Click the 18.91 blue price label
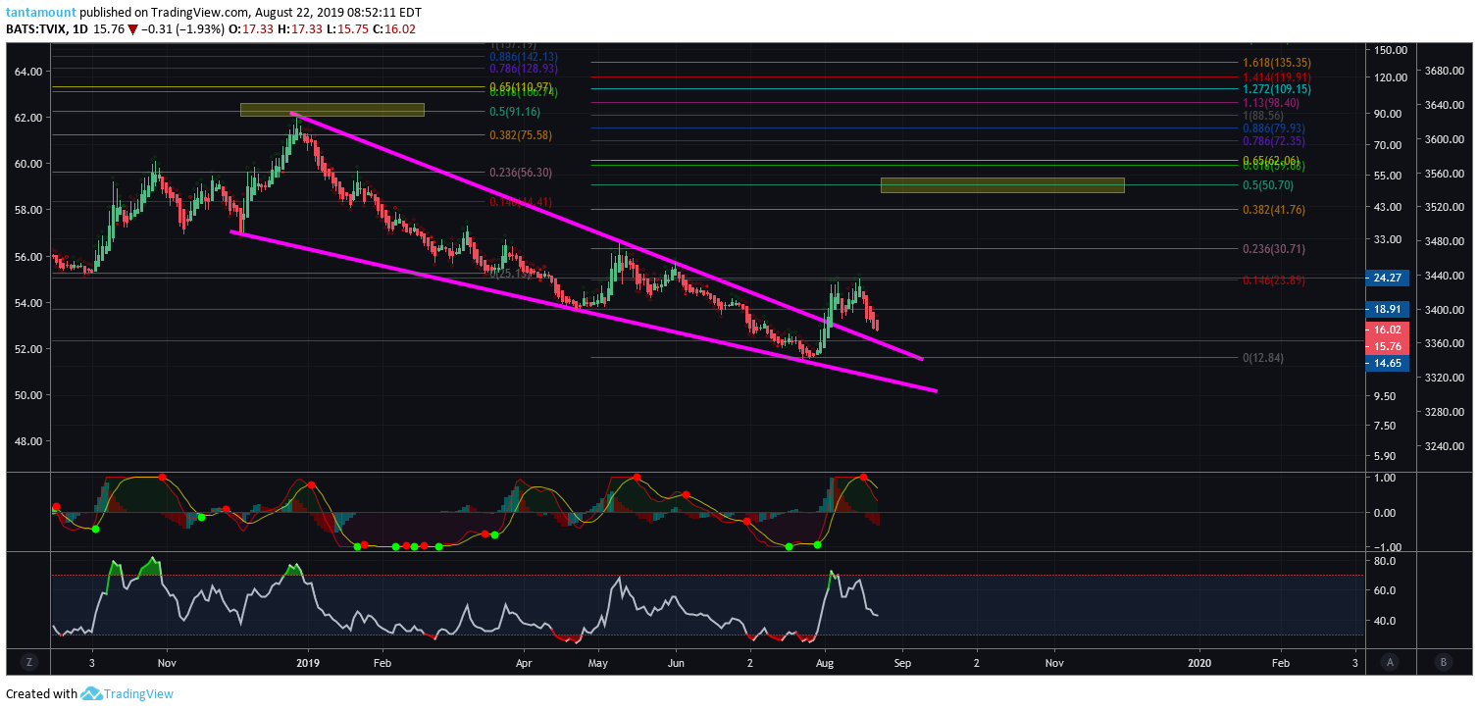1479x711 pixels. point(1387,309)
